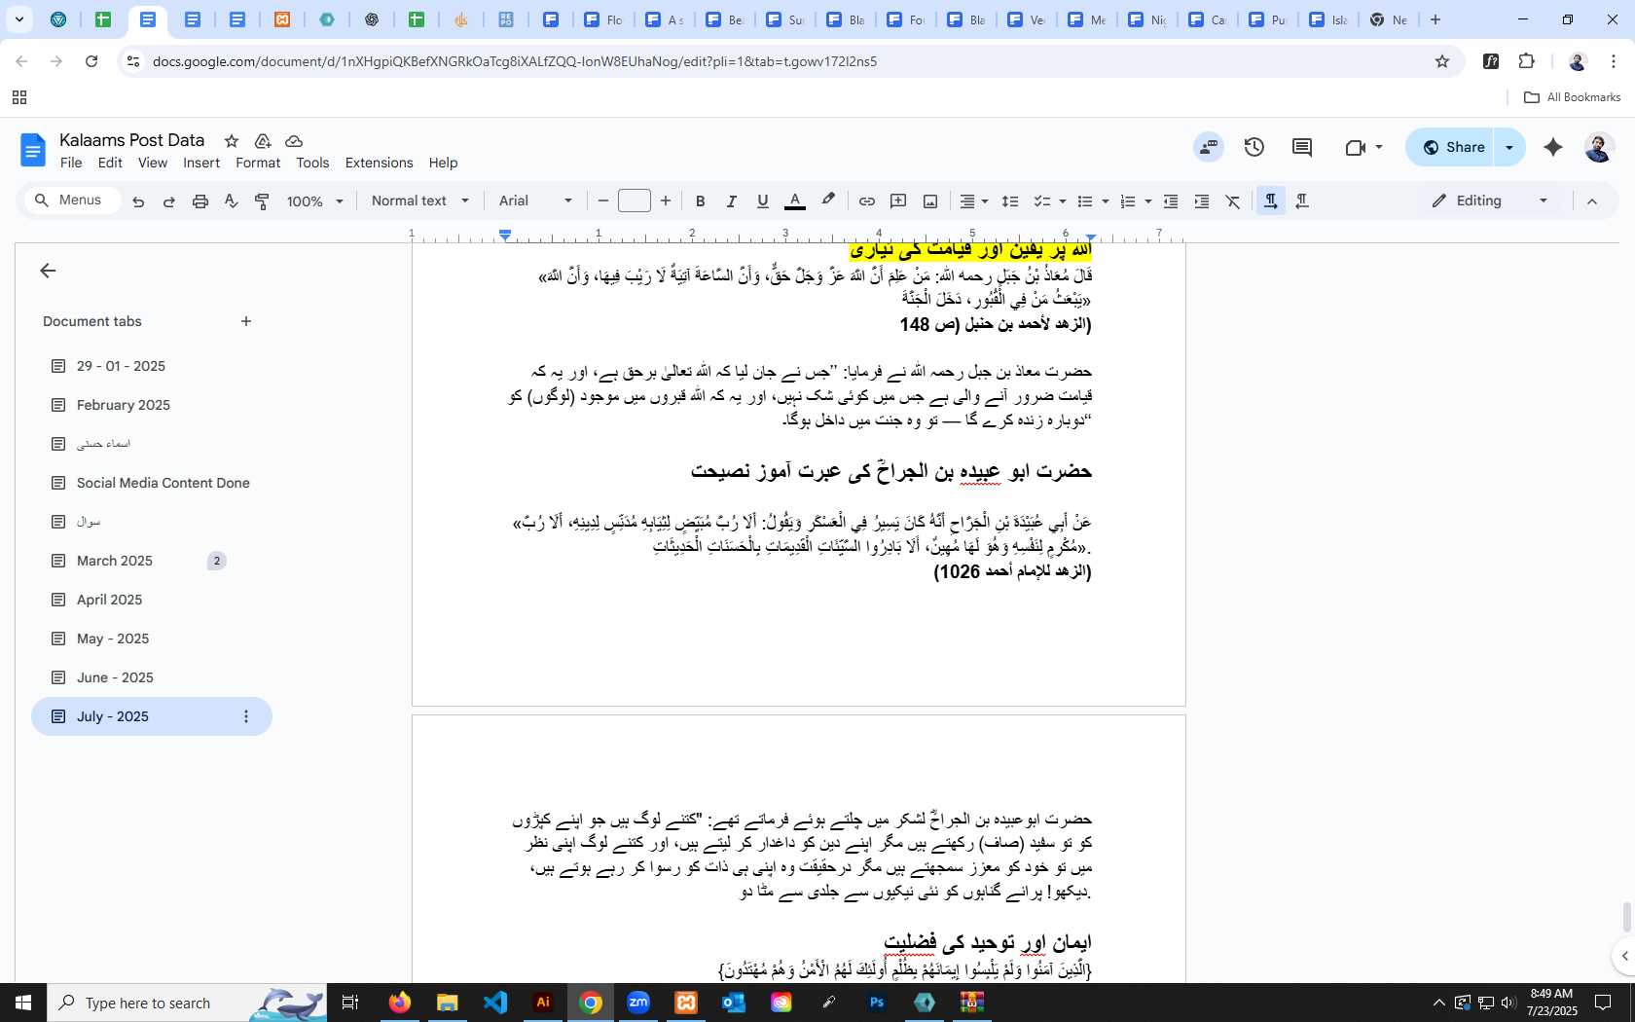Open the Arial font dropdown
This screenshot has height=1022, width=1635.
point(536,201)
